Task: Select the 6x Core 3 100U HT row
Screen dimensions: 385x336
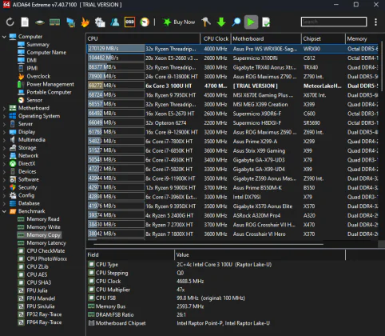Action: (x=232, y=86)
